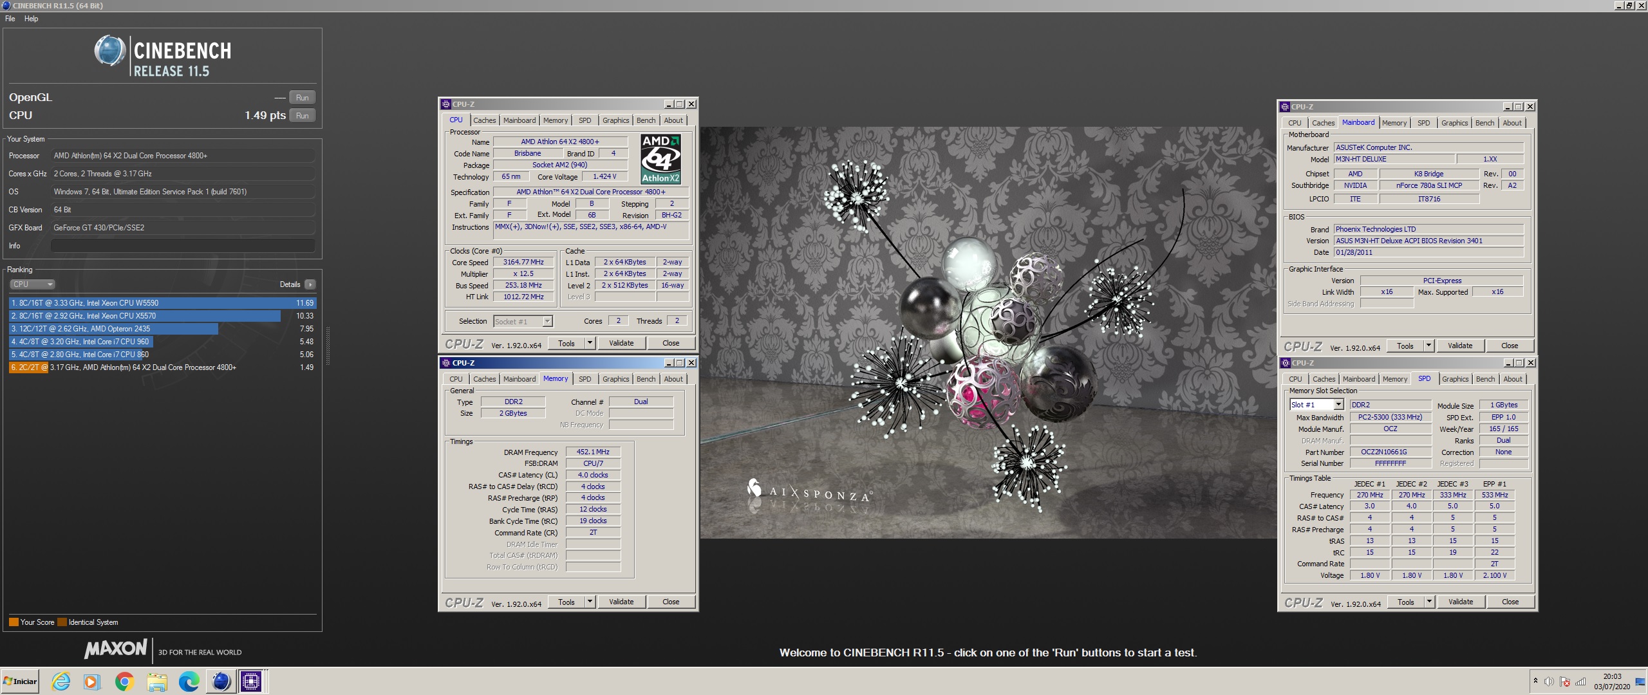
Task: Click DRAM Frequency value 452.1 MHz
Action: coord(593,452)
